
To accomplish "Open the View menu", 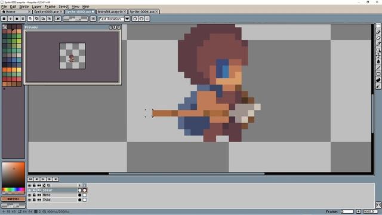I will [x=76, y=7].
